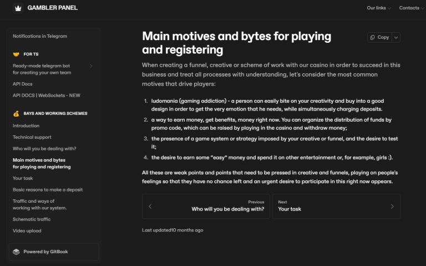Screen dimensions: 426x266
Task: Go to Basic reasons to make a deposit
Action: tap(48, 189)
